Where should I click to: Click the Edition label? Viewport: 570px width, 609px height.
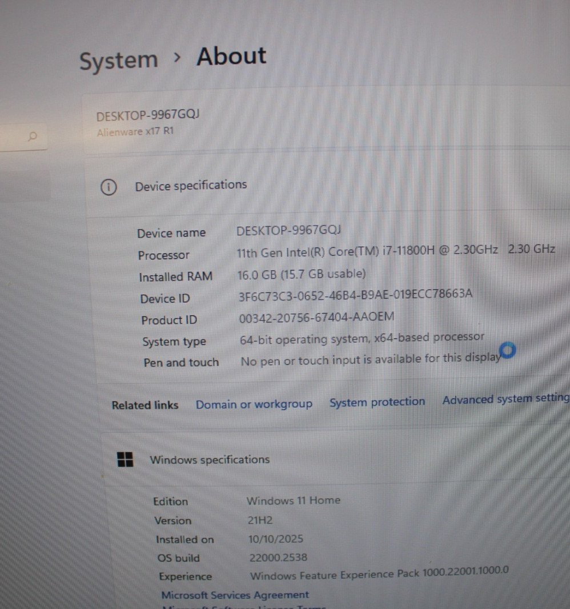[x=170, y=502]
